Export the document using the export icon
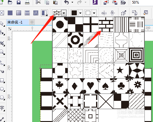 [115, 2]
